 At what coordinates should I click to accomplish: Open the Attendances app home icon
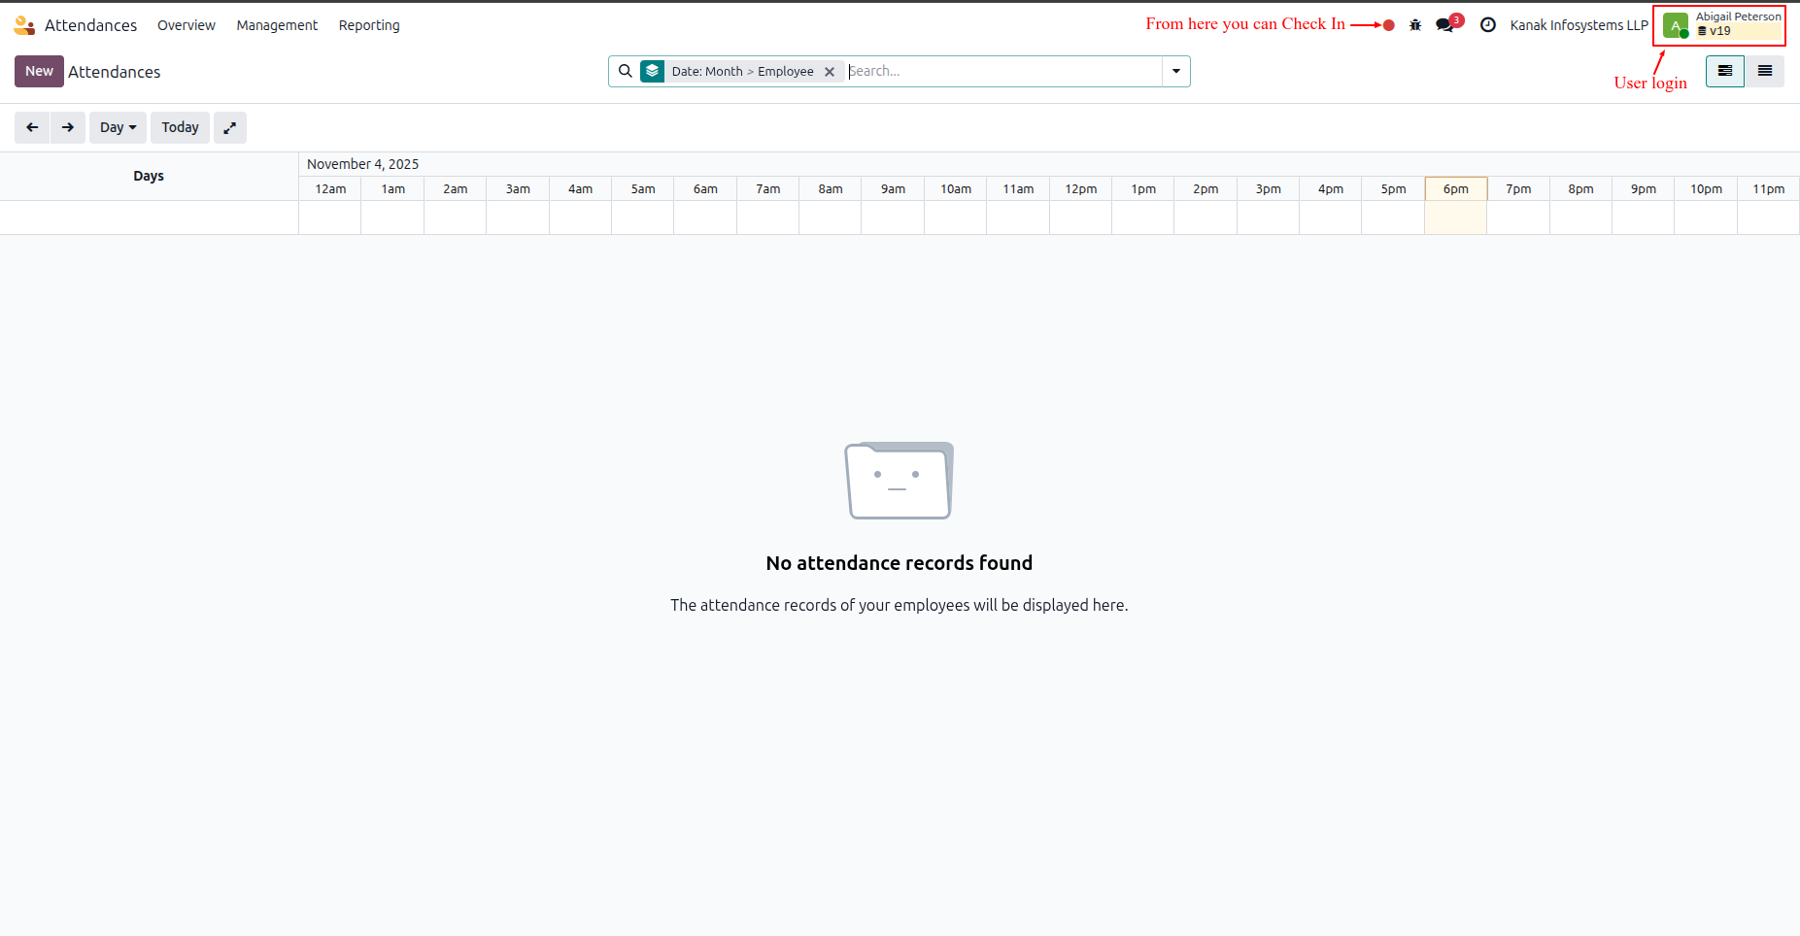click(24, 25)
